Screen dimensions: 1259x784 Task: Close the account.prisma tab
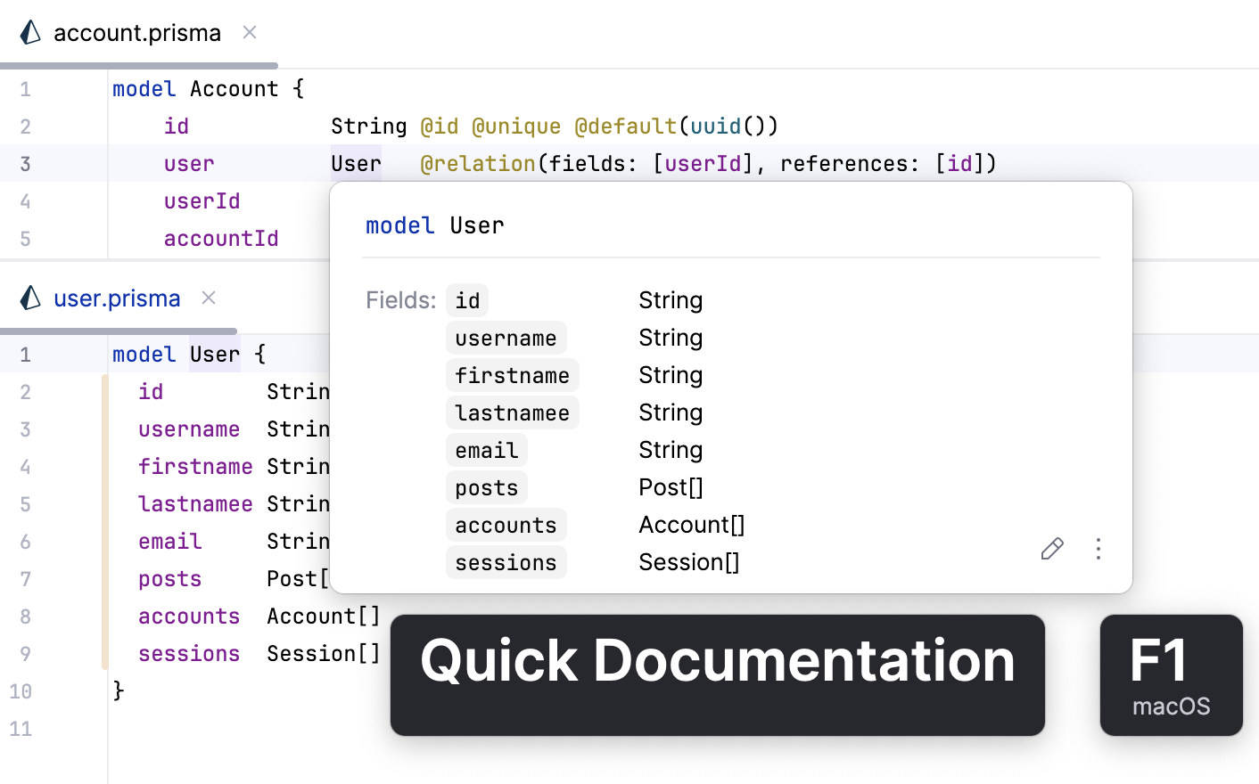pos(249,32)
